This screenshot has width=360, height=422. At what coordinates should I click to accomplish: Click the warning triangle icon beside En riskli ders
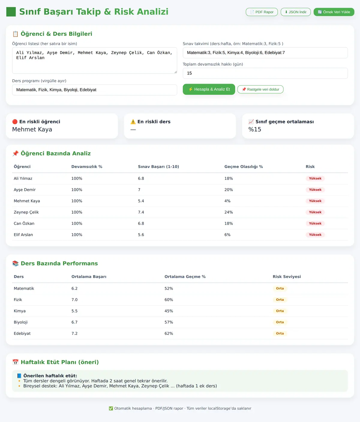133,122
